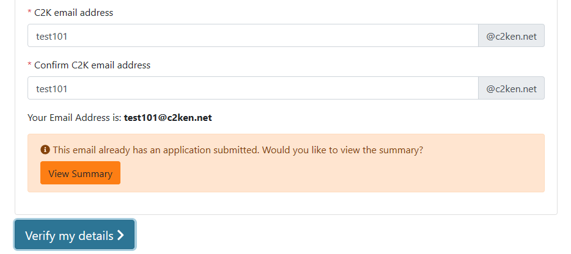Click empty area inside the orange alert box
This screenshot has height=254, width=571.
click(328, 173)
